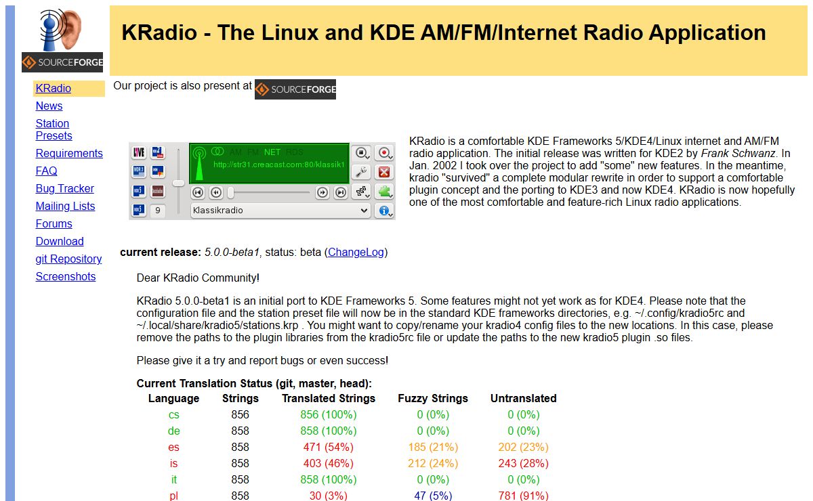The width and height of the screenshot is (813, 501).
Task: Go to Station Presets page
Action: point(54,130)
